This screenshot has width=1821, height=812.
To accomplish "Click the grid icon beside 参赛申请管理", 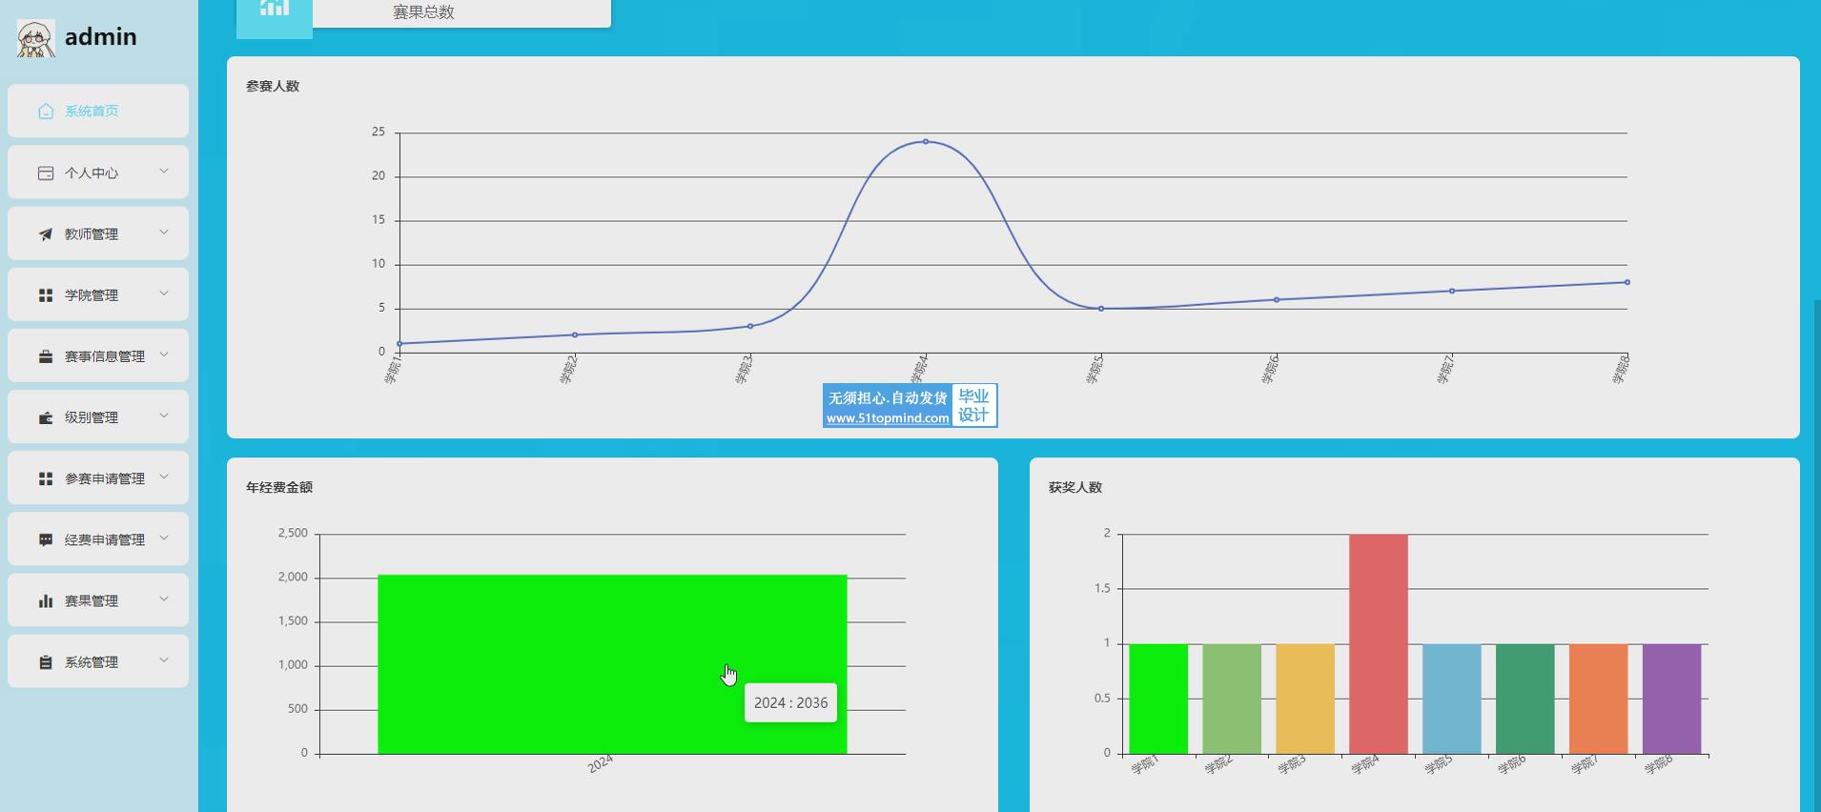I will click(46, 478).
